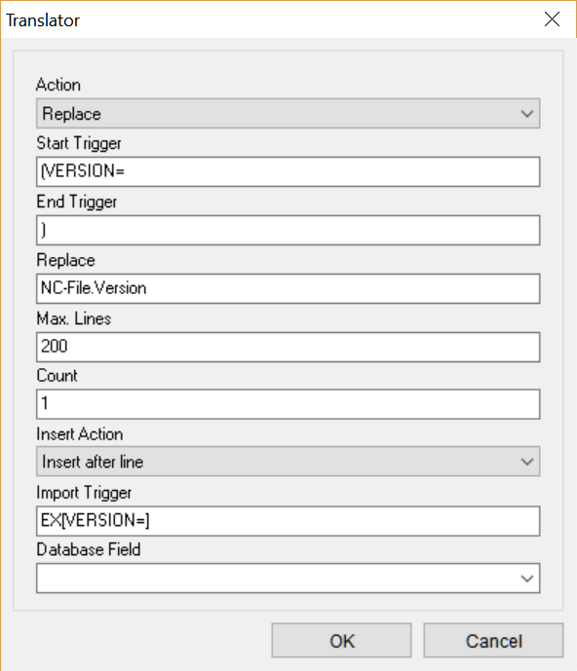The width and height of the screenshot is (577, 671).
Task: Open the Action dropdown showing Replace
Action: point(288,113)
